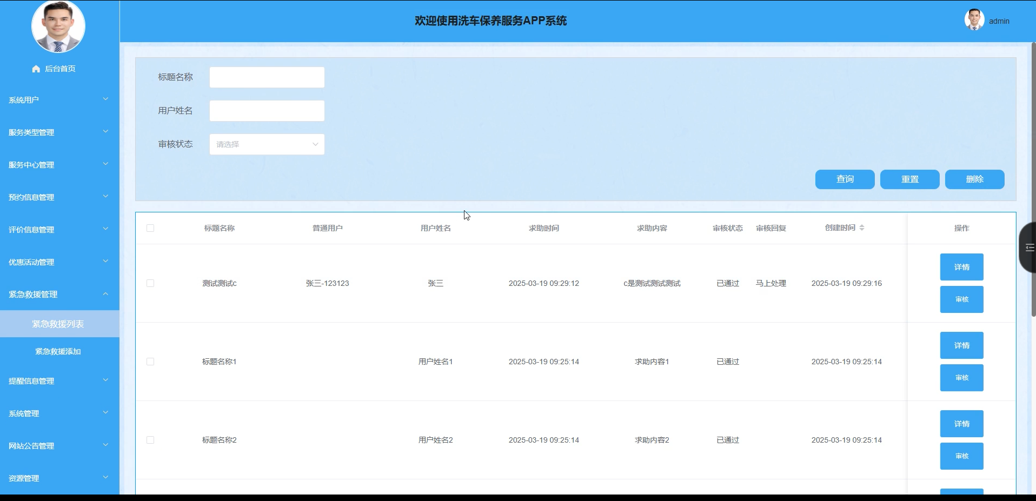Click 审核 for row 测试测试c

[x=961, y=299]
